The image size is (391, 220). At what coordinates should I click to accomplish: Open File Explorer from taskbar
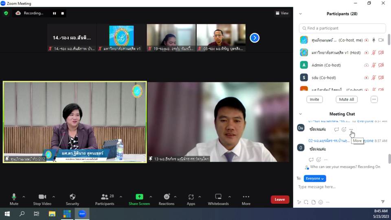52,214
